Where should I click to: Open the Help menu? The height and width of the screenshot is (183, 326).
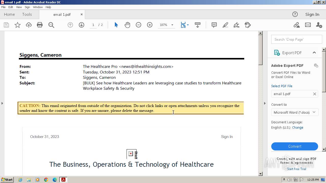pyautogui.click(x=48, y=7)
